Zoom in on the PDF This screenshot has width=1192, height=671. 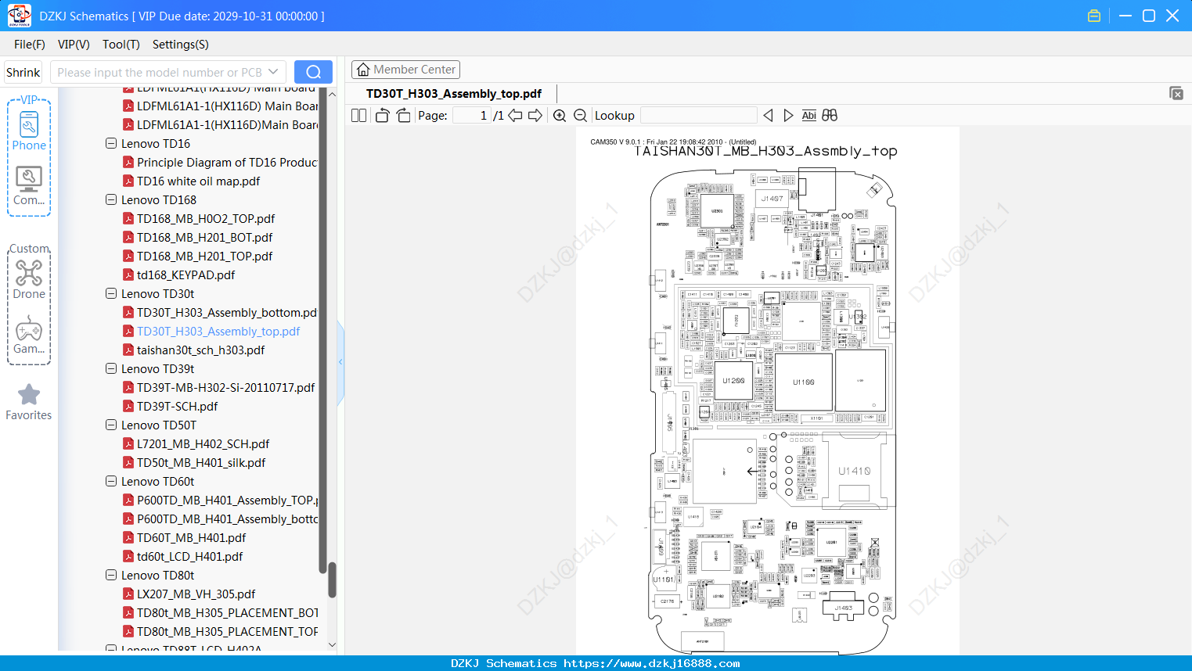(560, 116)
